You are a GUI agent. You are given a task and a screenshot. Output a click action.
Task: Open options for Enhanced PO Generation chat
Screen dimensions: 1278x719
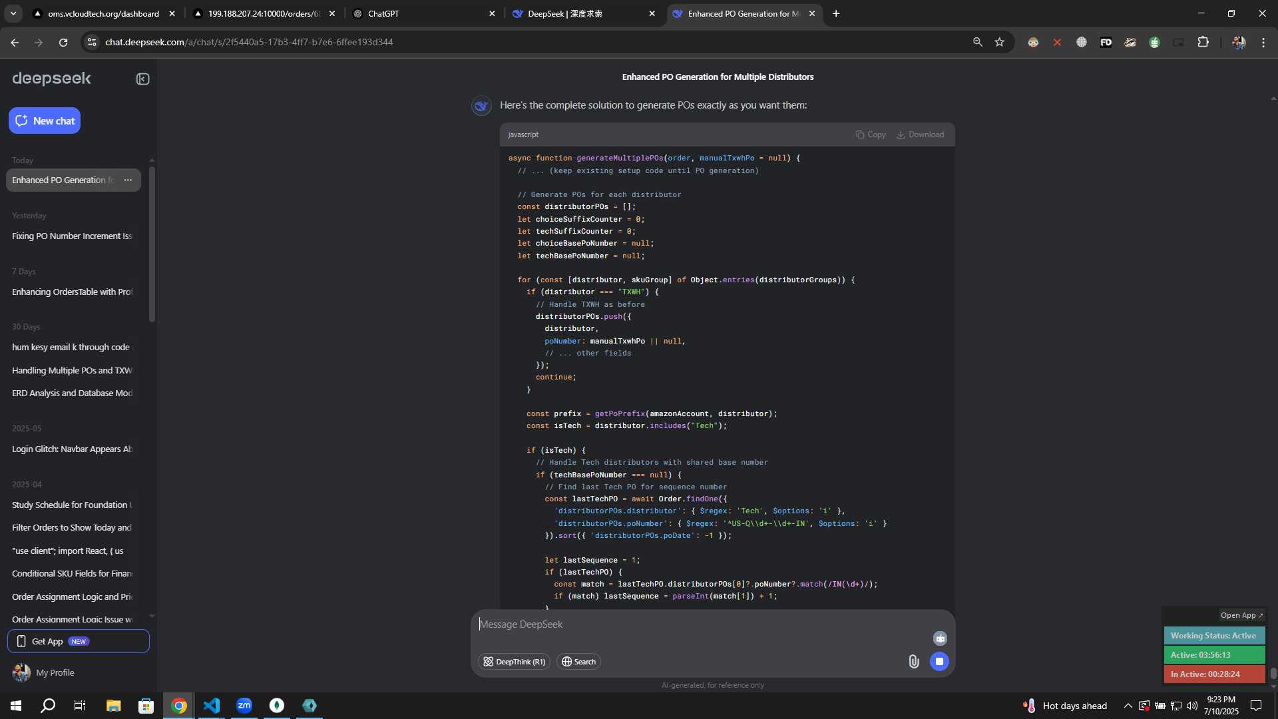click(x=128, y=180)
